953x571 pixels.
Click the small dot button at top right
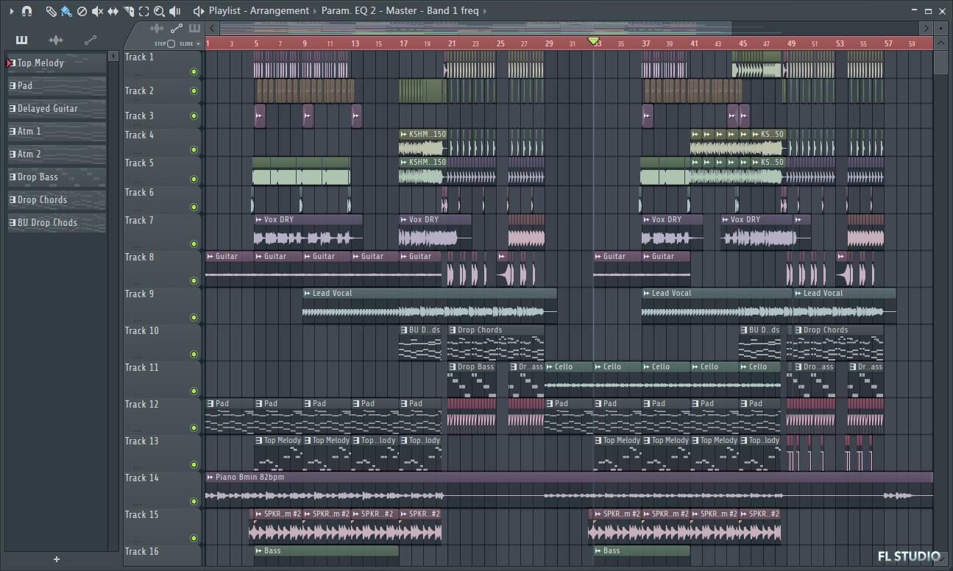point(940,29)
